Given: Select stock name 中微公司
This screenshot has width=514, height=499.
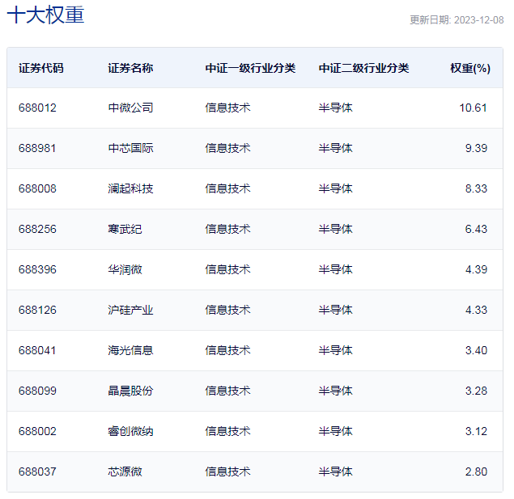Looking at the screenshot, I should [x=130, y=108].
